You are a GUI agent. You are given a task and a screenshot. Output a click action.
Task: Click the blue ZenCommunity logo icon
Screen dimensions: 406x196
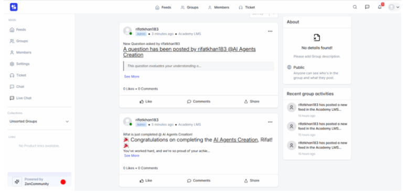[14, 7]
